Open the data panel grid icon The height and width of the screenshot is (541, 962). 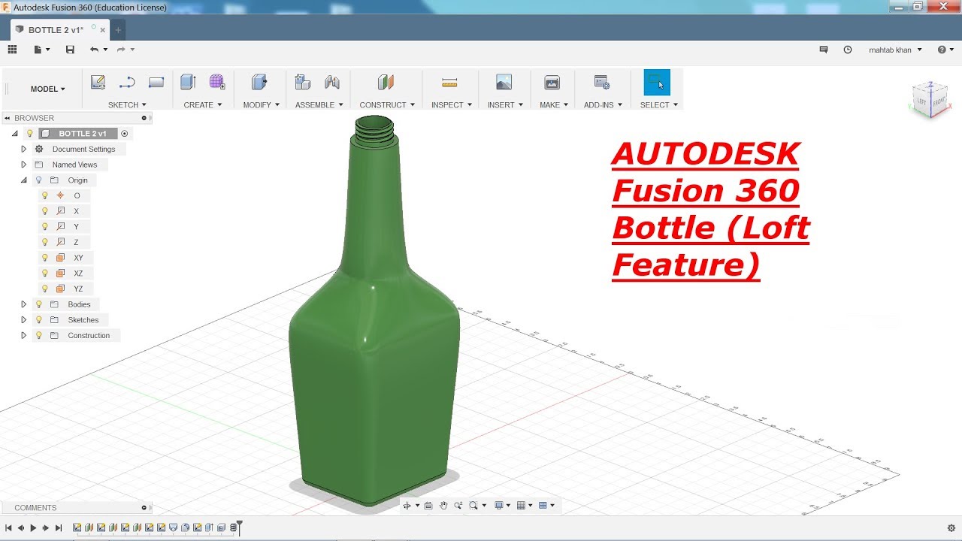point(12,50)
